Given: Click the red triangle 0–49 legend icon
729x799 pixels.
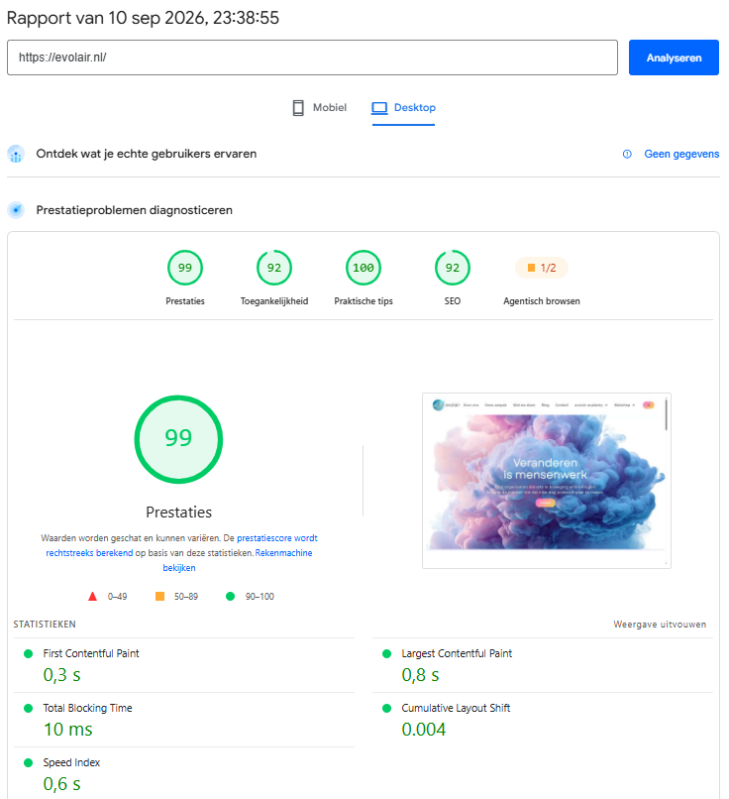Looking at the screenshot, I should (92, 596).
